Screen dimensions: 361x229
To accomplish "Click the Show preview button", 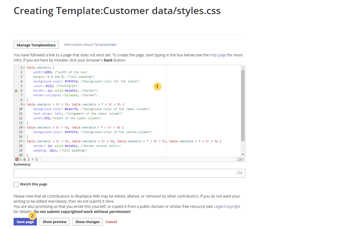I will click(x=55, y=222).
